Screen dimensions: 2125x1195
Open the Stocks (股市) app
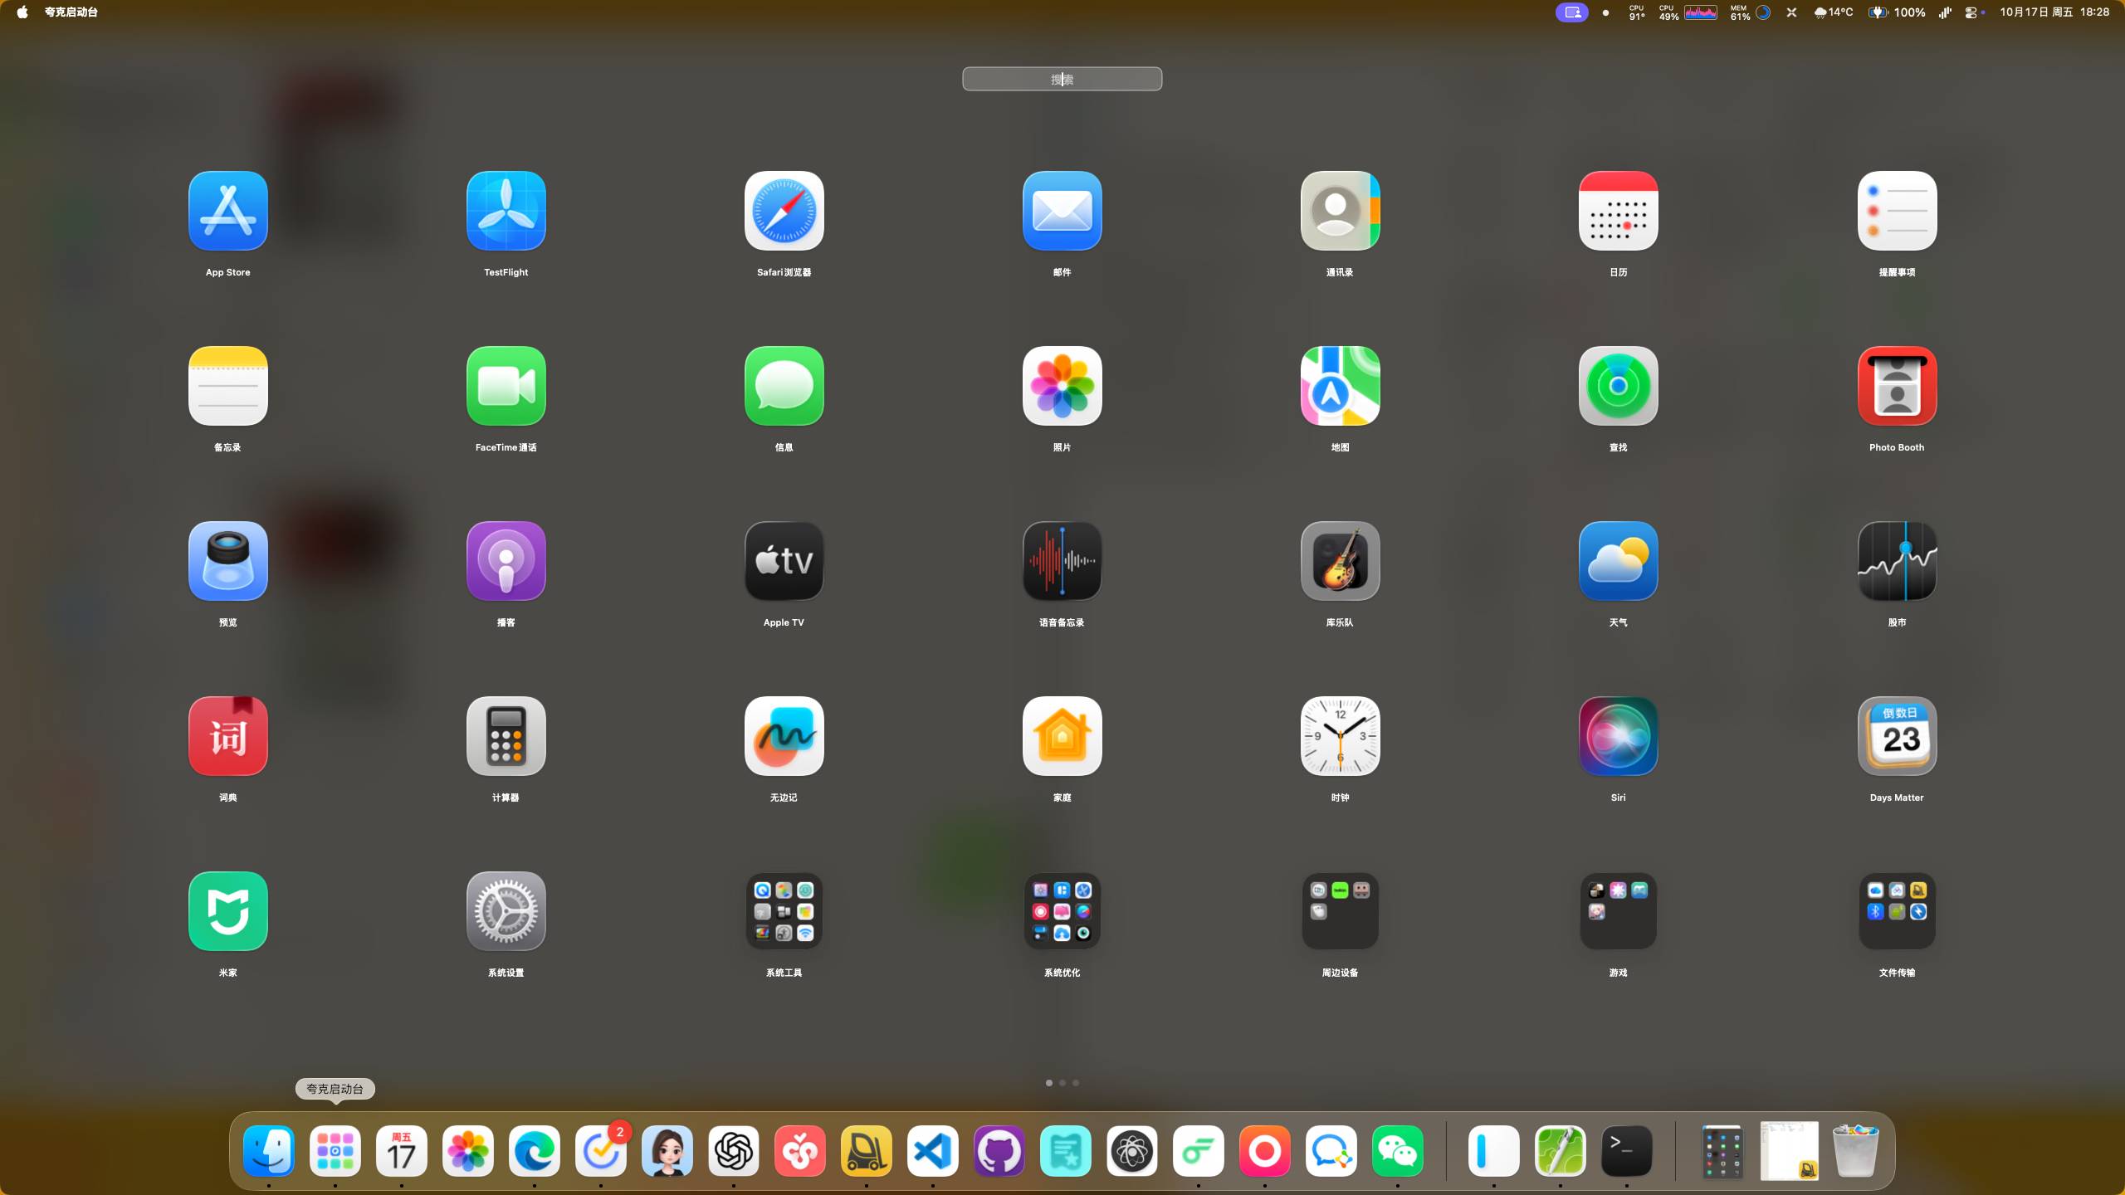click(1896, 561)
